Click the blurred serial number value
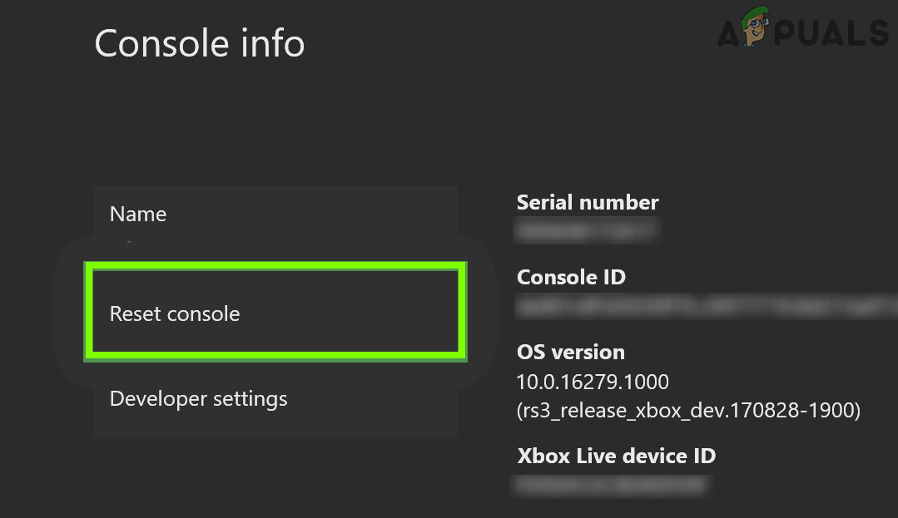Image resolution: width=898 pixels, height=518 pixels. click(587, 231)
